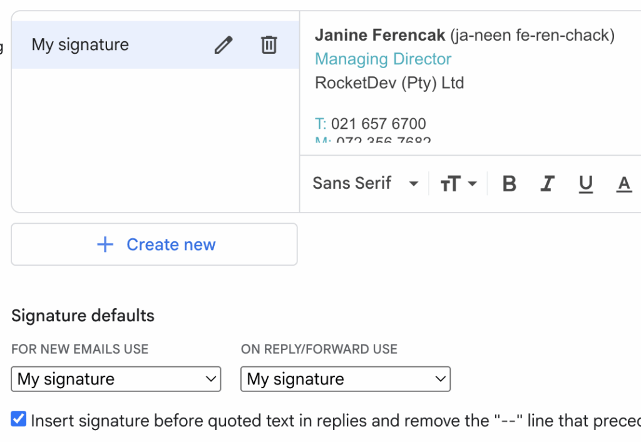Underline the signature text

coord(585,184)
